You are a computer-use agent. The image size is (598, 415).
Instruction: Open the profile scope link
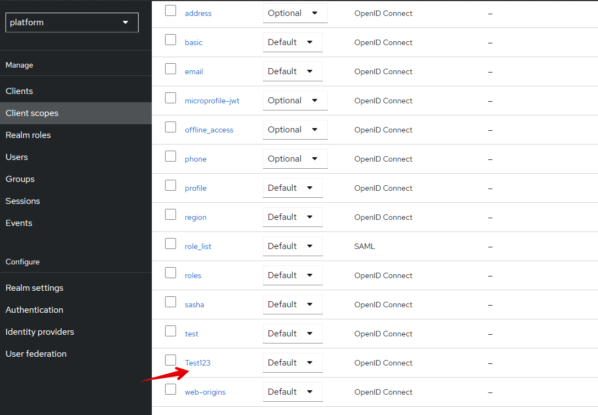[196, 188]
